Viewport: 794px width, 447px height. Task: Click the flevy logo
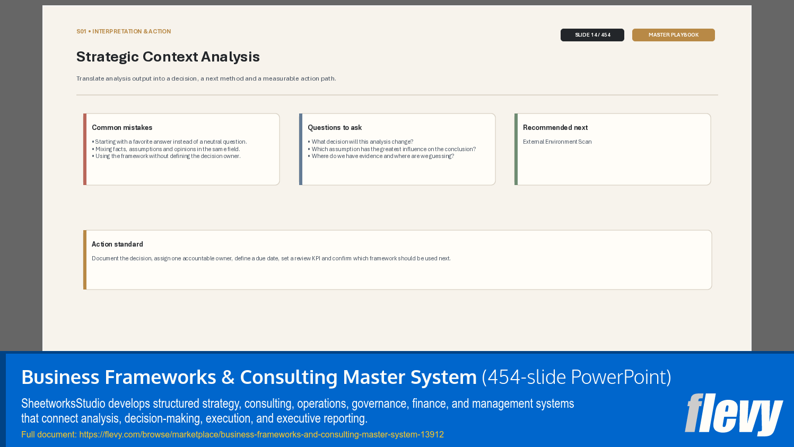pyautogui.click(x=734, y=414)
